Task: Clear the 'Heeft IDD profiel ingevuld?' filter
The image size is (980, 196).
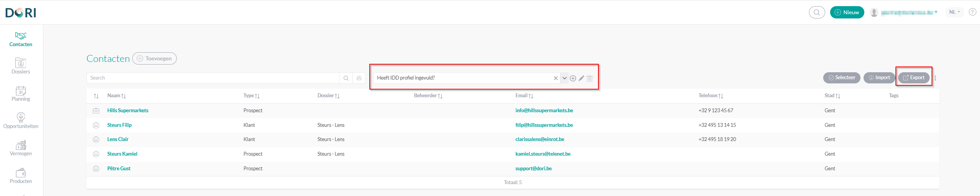Action: (555, 78)
